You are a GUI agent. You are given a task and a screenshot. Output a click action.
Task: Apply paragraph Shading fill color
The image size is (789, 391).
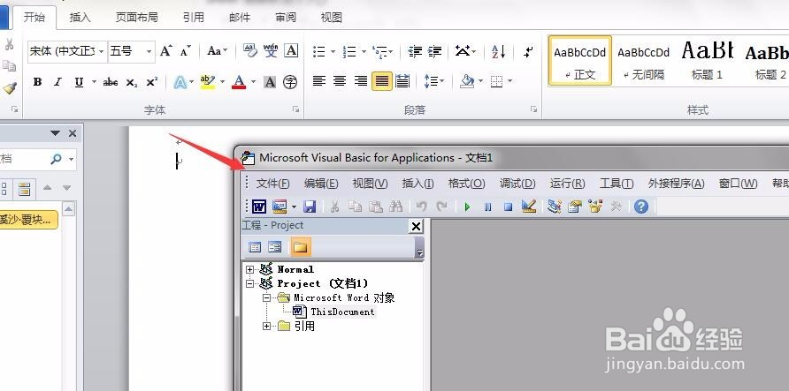point(467,81)
